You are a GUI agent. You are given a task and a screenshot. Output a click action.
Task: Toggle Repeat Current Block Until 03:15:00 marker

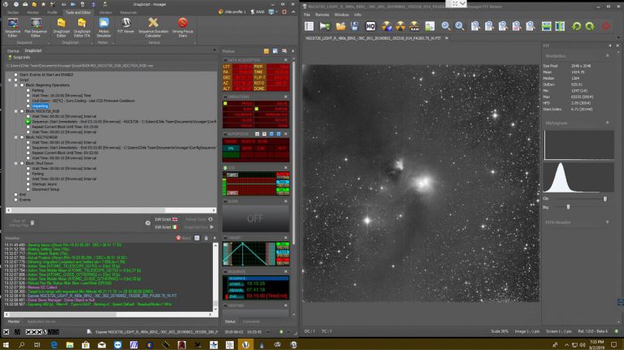click(28, 127)
